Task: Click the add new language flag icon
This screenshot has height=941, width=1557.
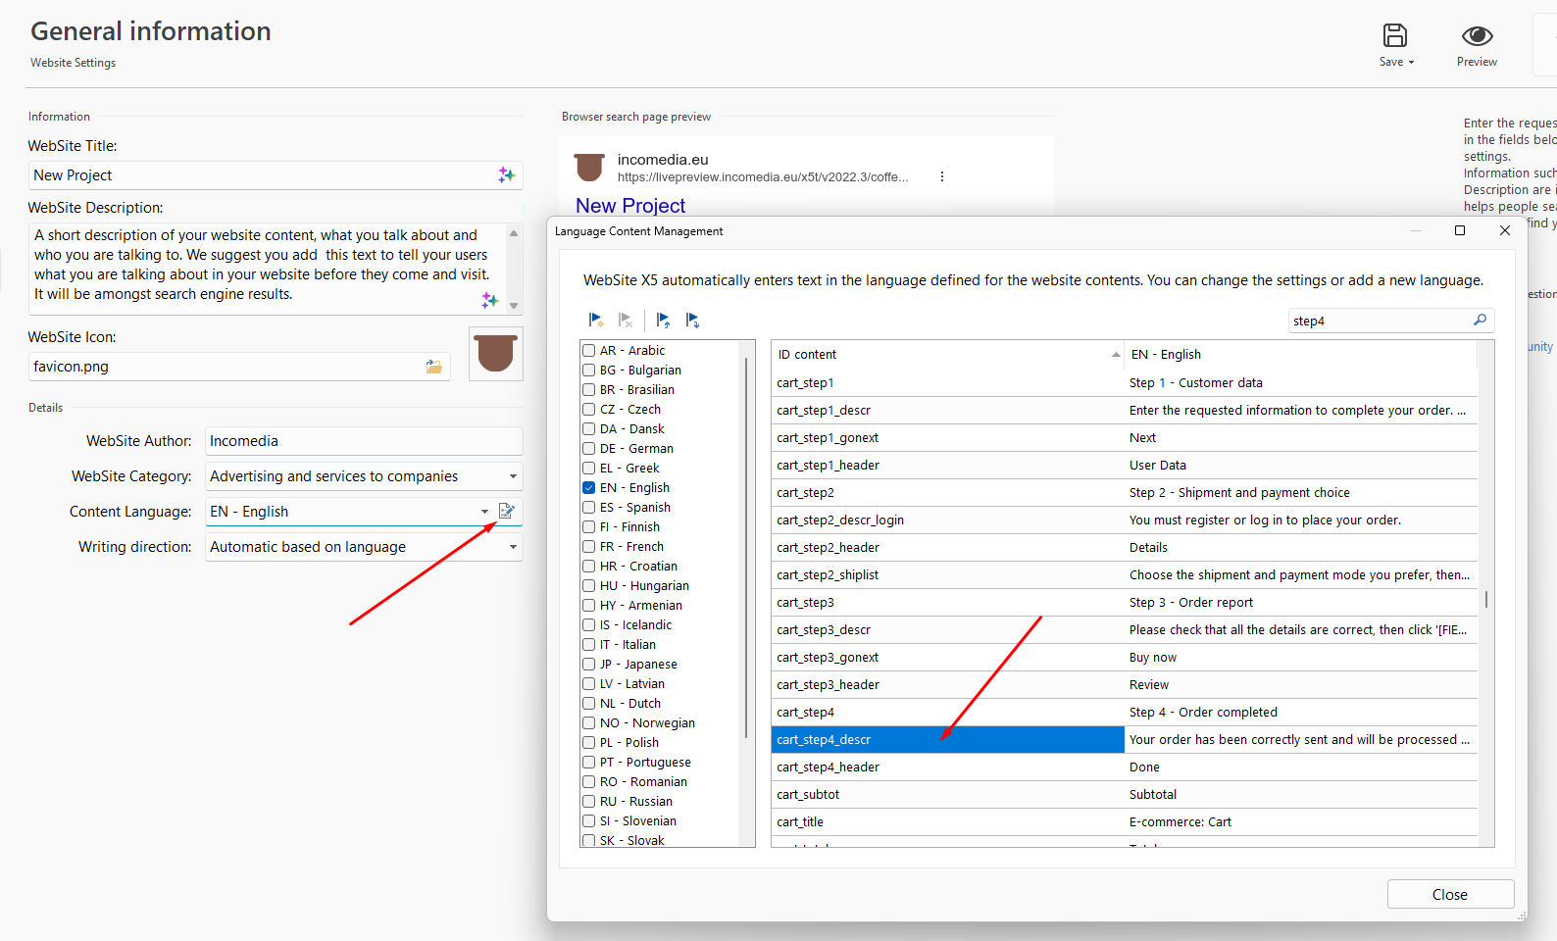Action: (595, 320)
